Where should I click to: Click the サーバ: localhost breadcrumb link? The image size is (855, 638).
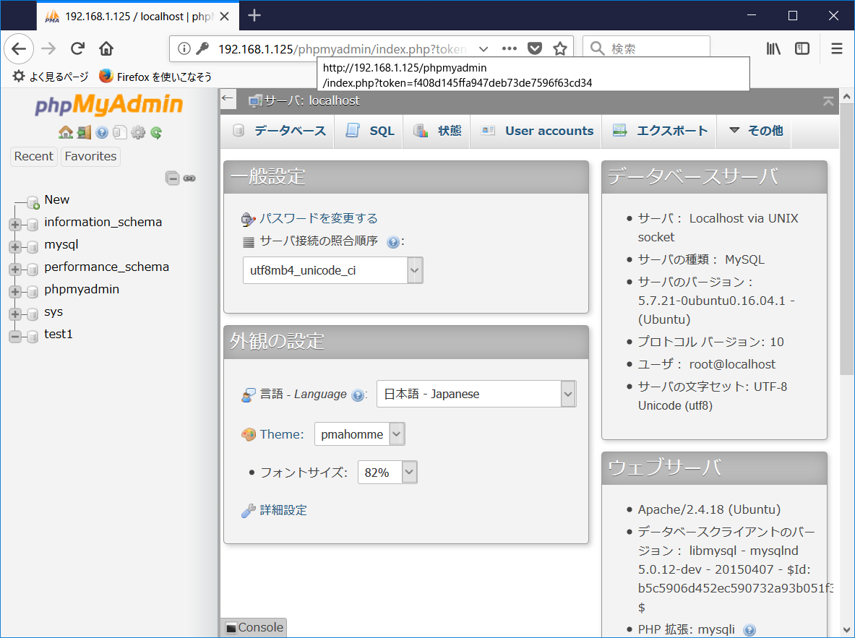click(312, 100)
